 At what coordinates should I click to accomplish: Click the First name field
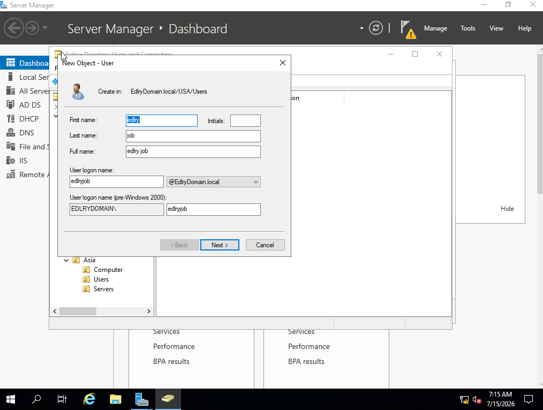point(162,120)
